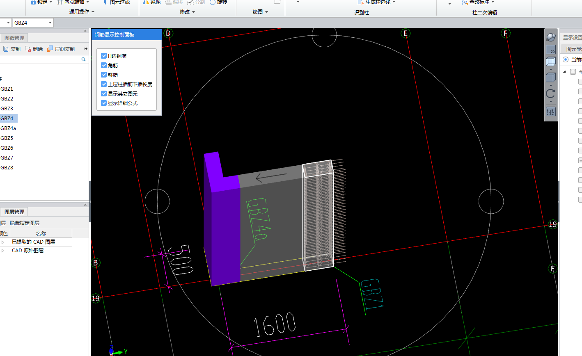The height and width of the screenshot is (356, 582).
Task: Open the 图纸管理 tab
Action: (x=14, y=38)
